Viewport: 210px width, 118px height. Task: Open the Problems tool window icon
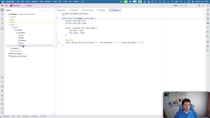coord(2,108)
